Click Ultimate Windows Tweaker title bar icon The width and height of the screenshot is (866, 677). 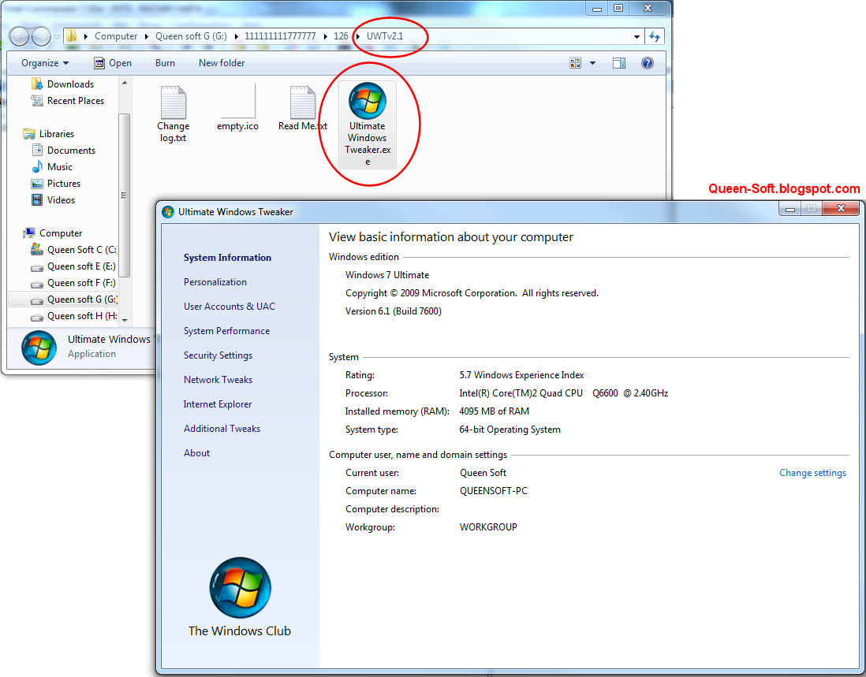pos(168,212)
